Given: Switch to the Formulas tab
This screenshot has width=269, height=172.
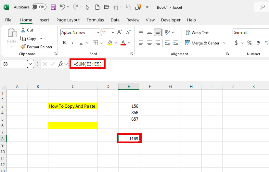Looking at the screenshot, I should point(95,20).
